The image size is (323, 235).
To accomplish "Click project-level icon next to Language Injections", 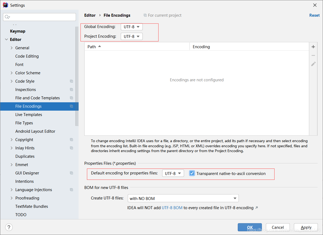I will [71, 190].
